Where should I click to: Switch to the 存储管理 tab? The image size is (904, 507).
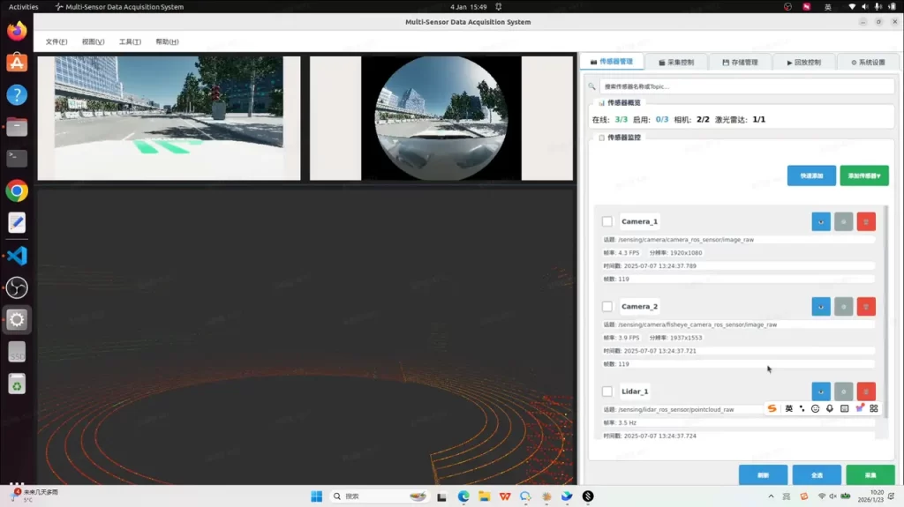741,63
